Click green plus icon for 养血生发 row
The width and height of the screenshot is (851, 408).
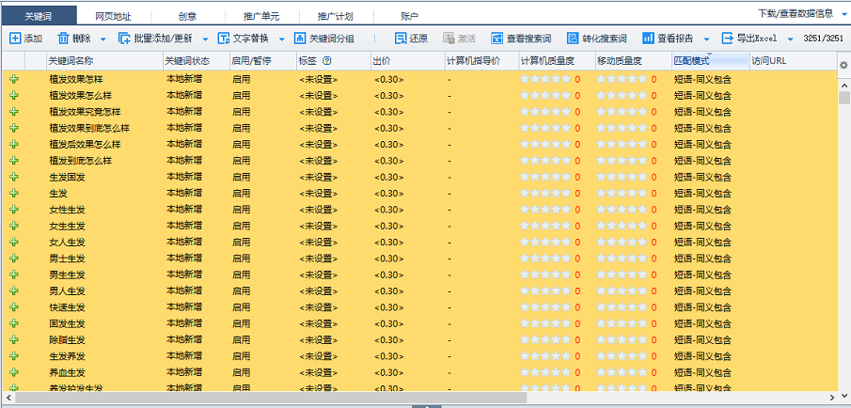[x=14, y=372]
